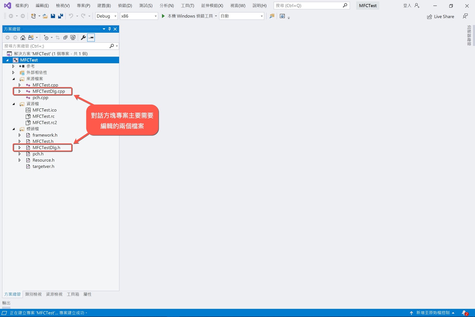
Task: Click Sync with Active Document icon
Action: tap(58, 37)
